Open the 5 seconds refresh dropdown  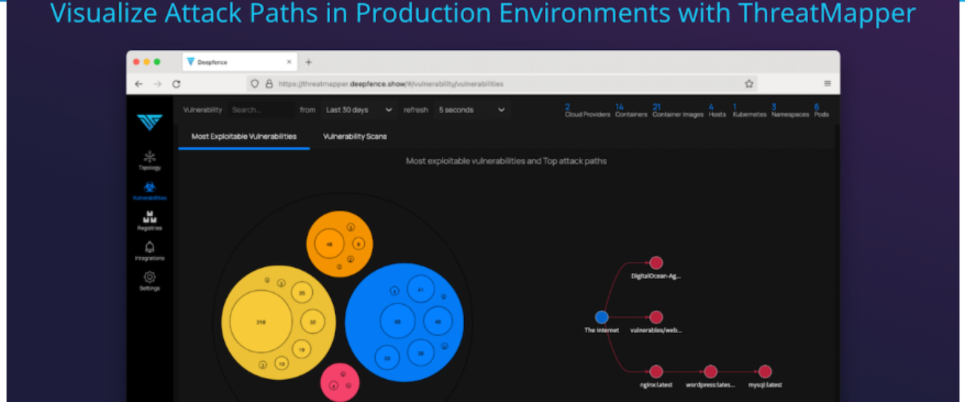[471, 110]
